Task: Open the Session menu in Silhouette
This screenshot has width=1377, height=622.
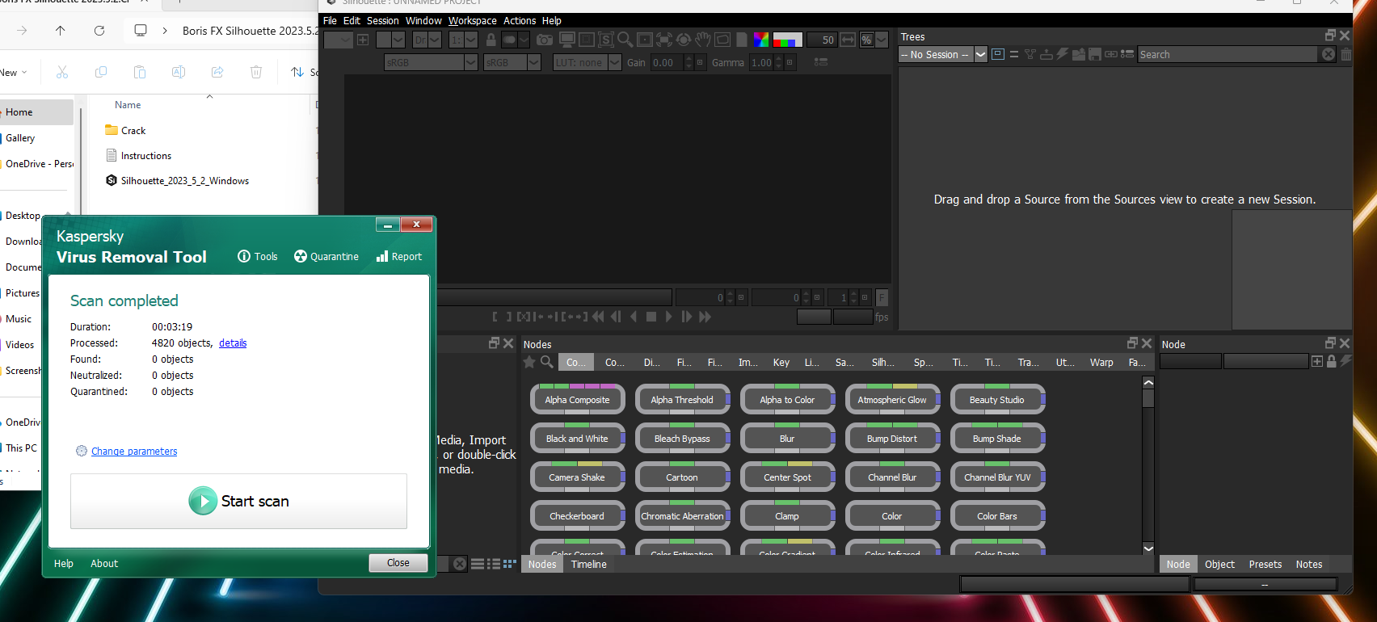Action: pos(382,20)
